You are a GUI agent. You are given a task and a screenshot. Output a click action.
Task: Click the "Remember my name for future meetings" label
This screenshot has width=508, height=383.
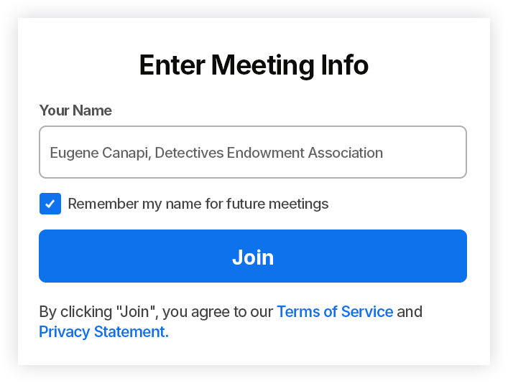click(198, 204)
